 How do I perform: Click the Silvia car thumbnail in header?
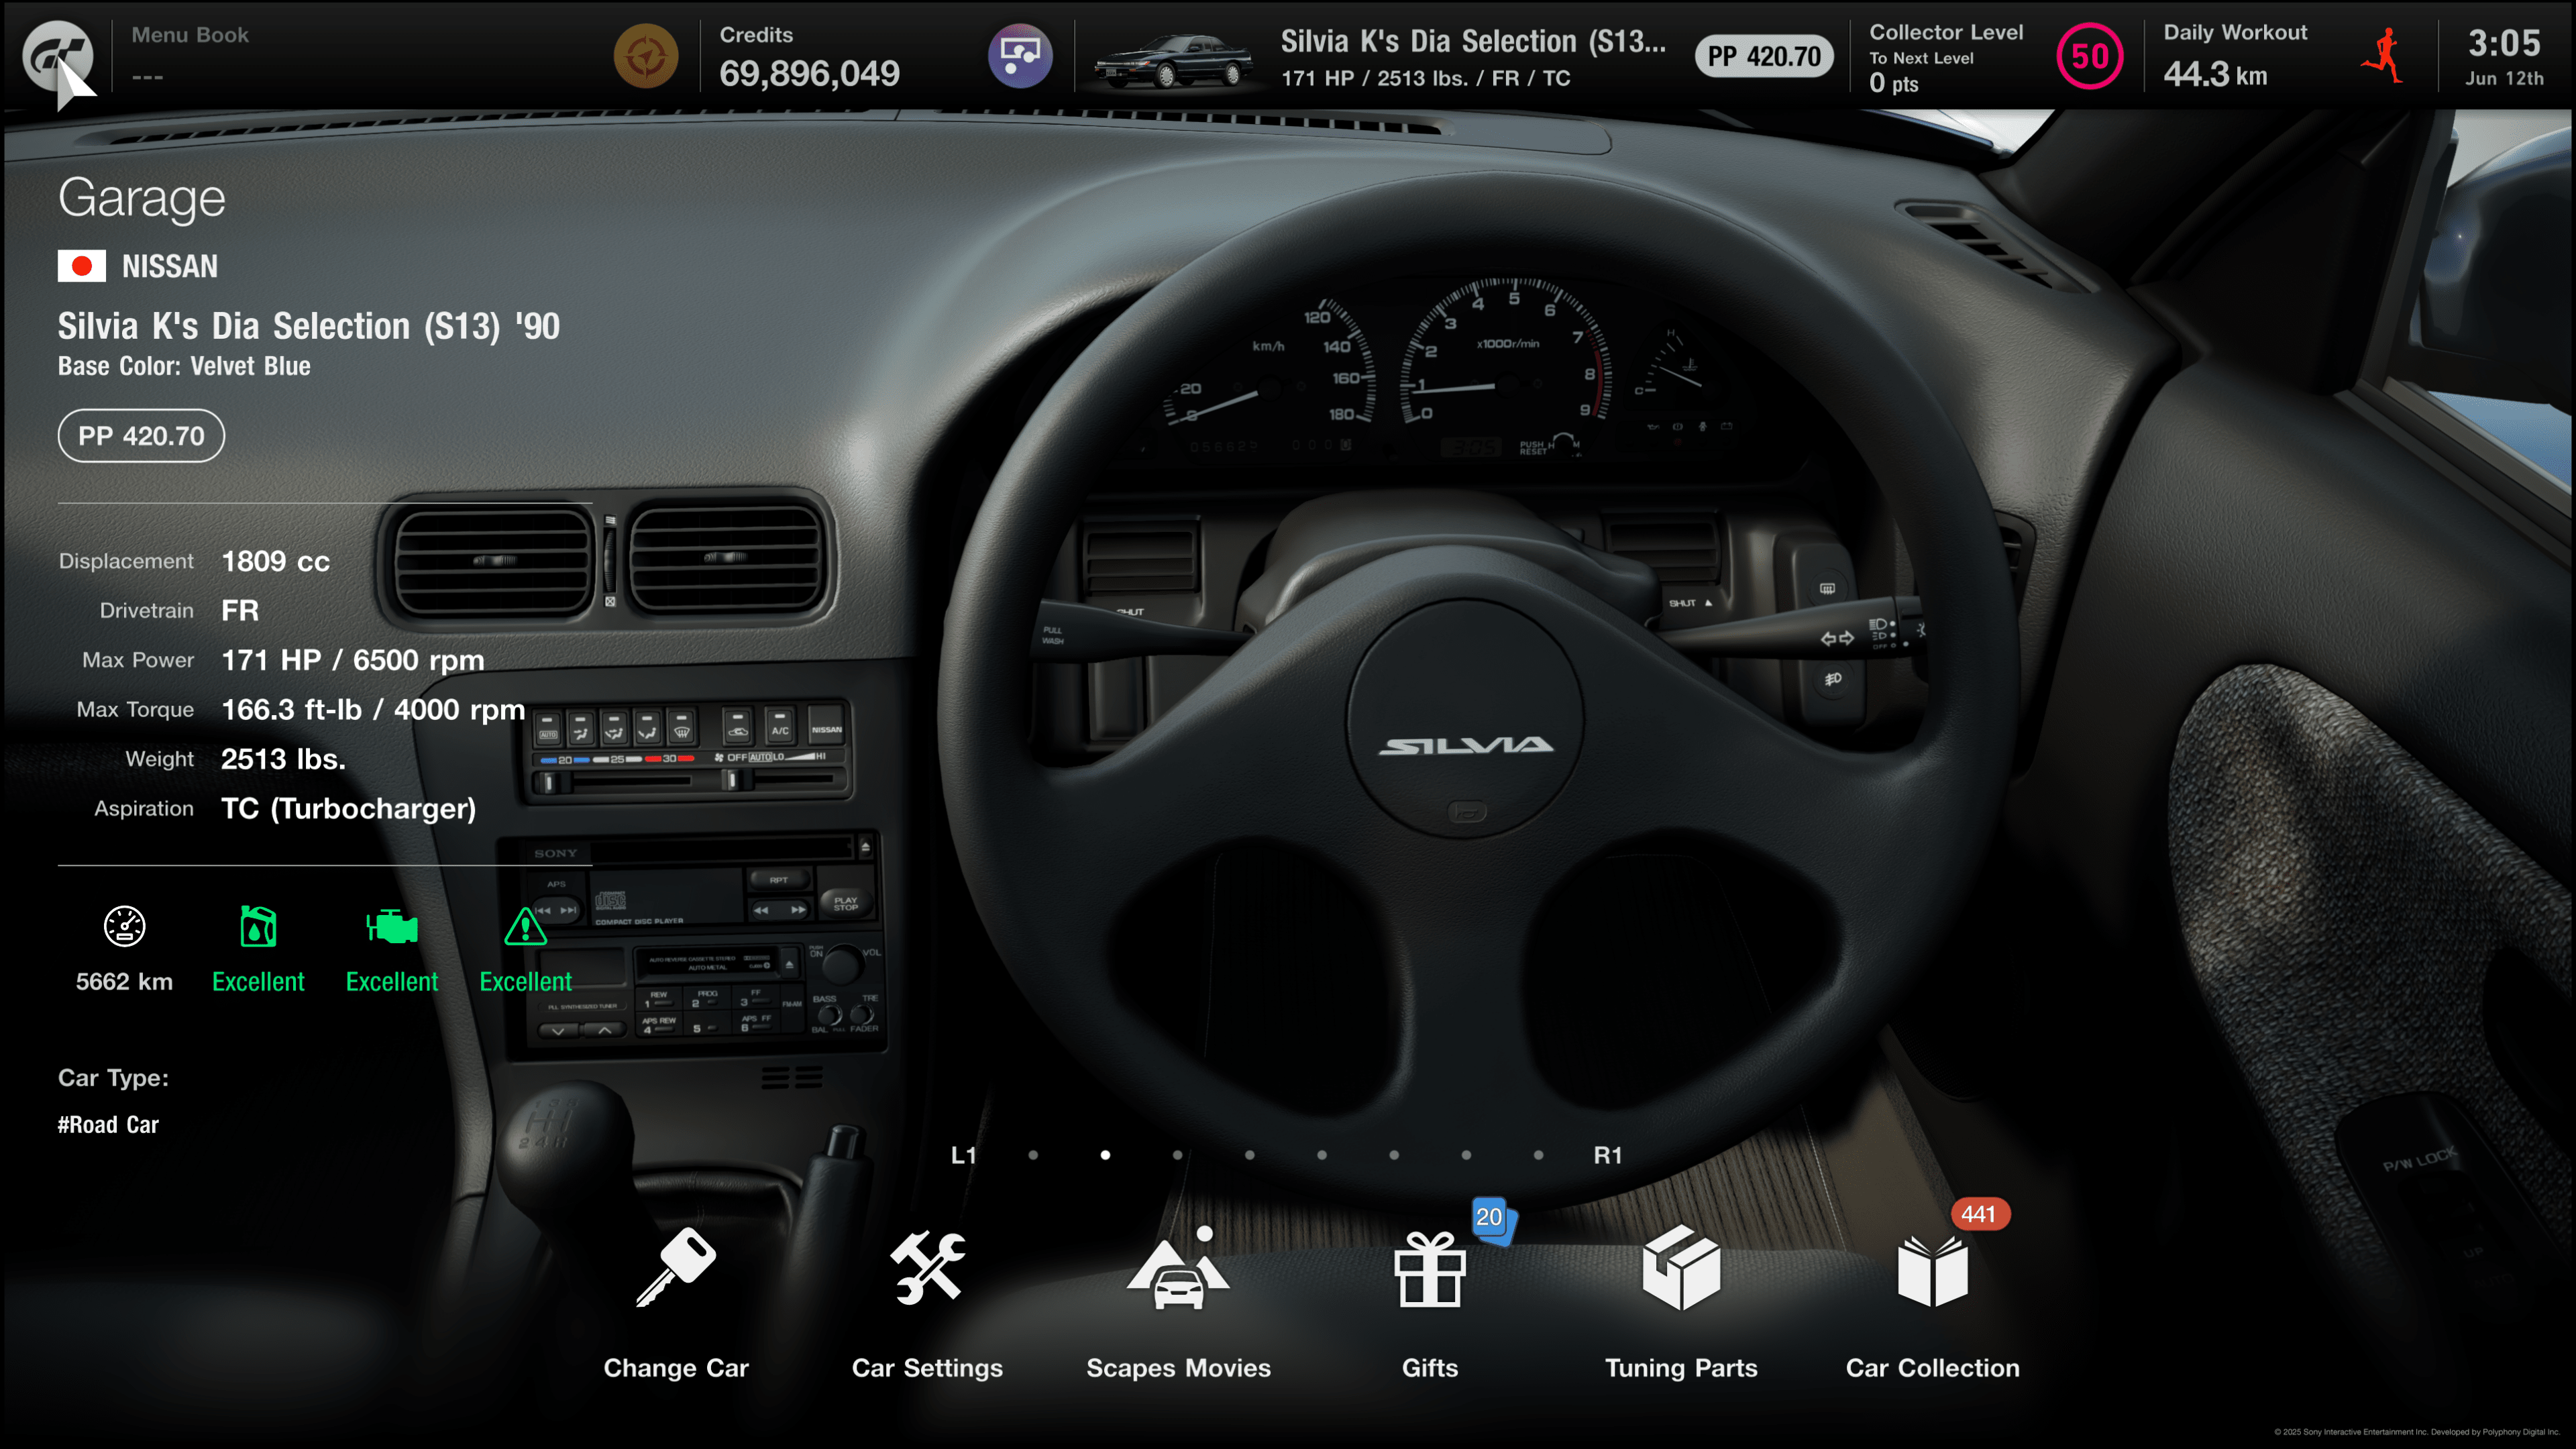click(1172, 60)
